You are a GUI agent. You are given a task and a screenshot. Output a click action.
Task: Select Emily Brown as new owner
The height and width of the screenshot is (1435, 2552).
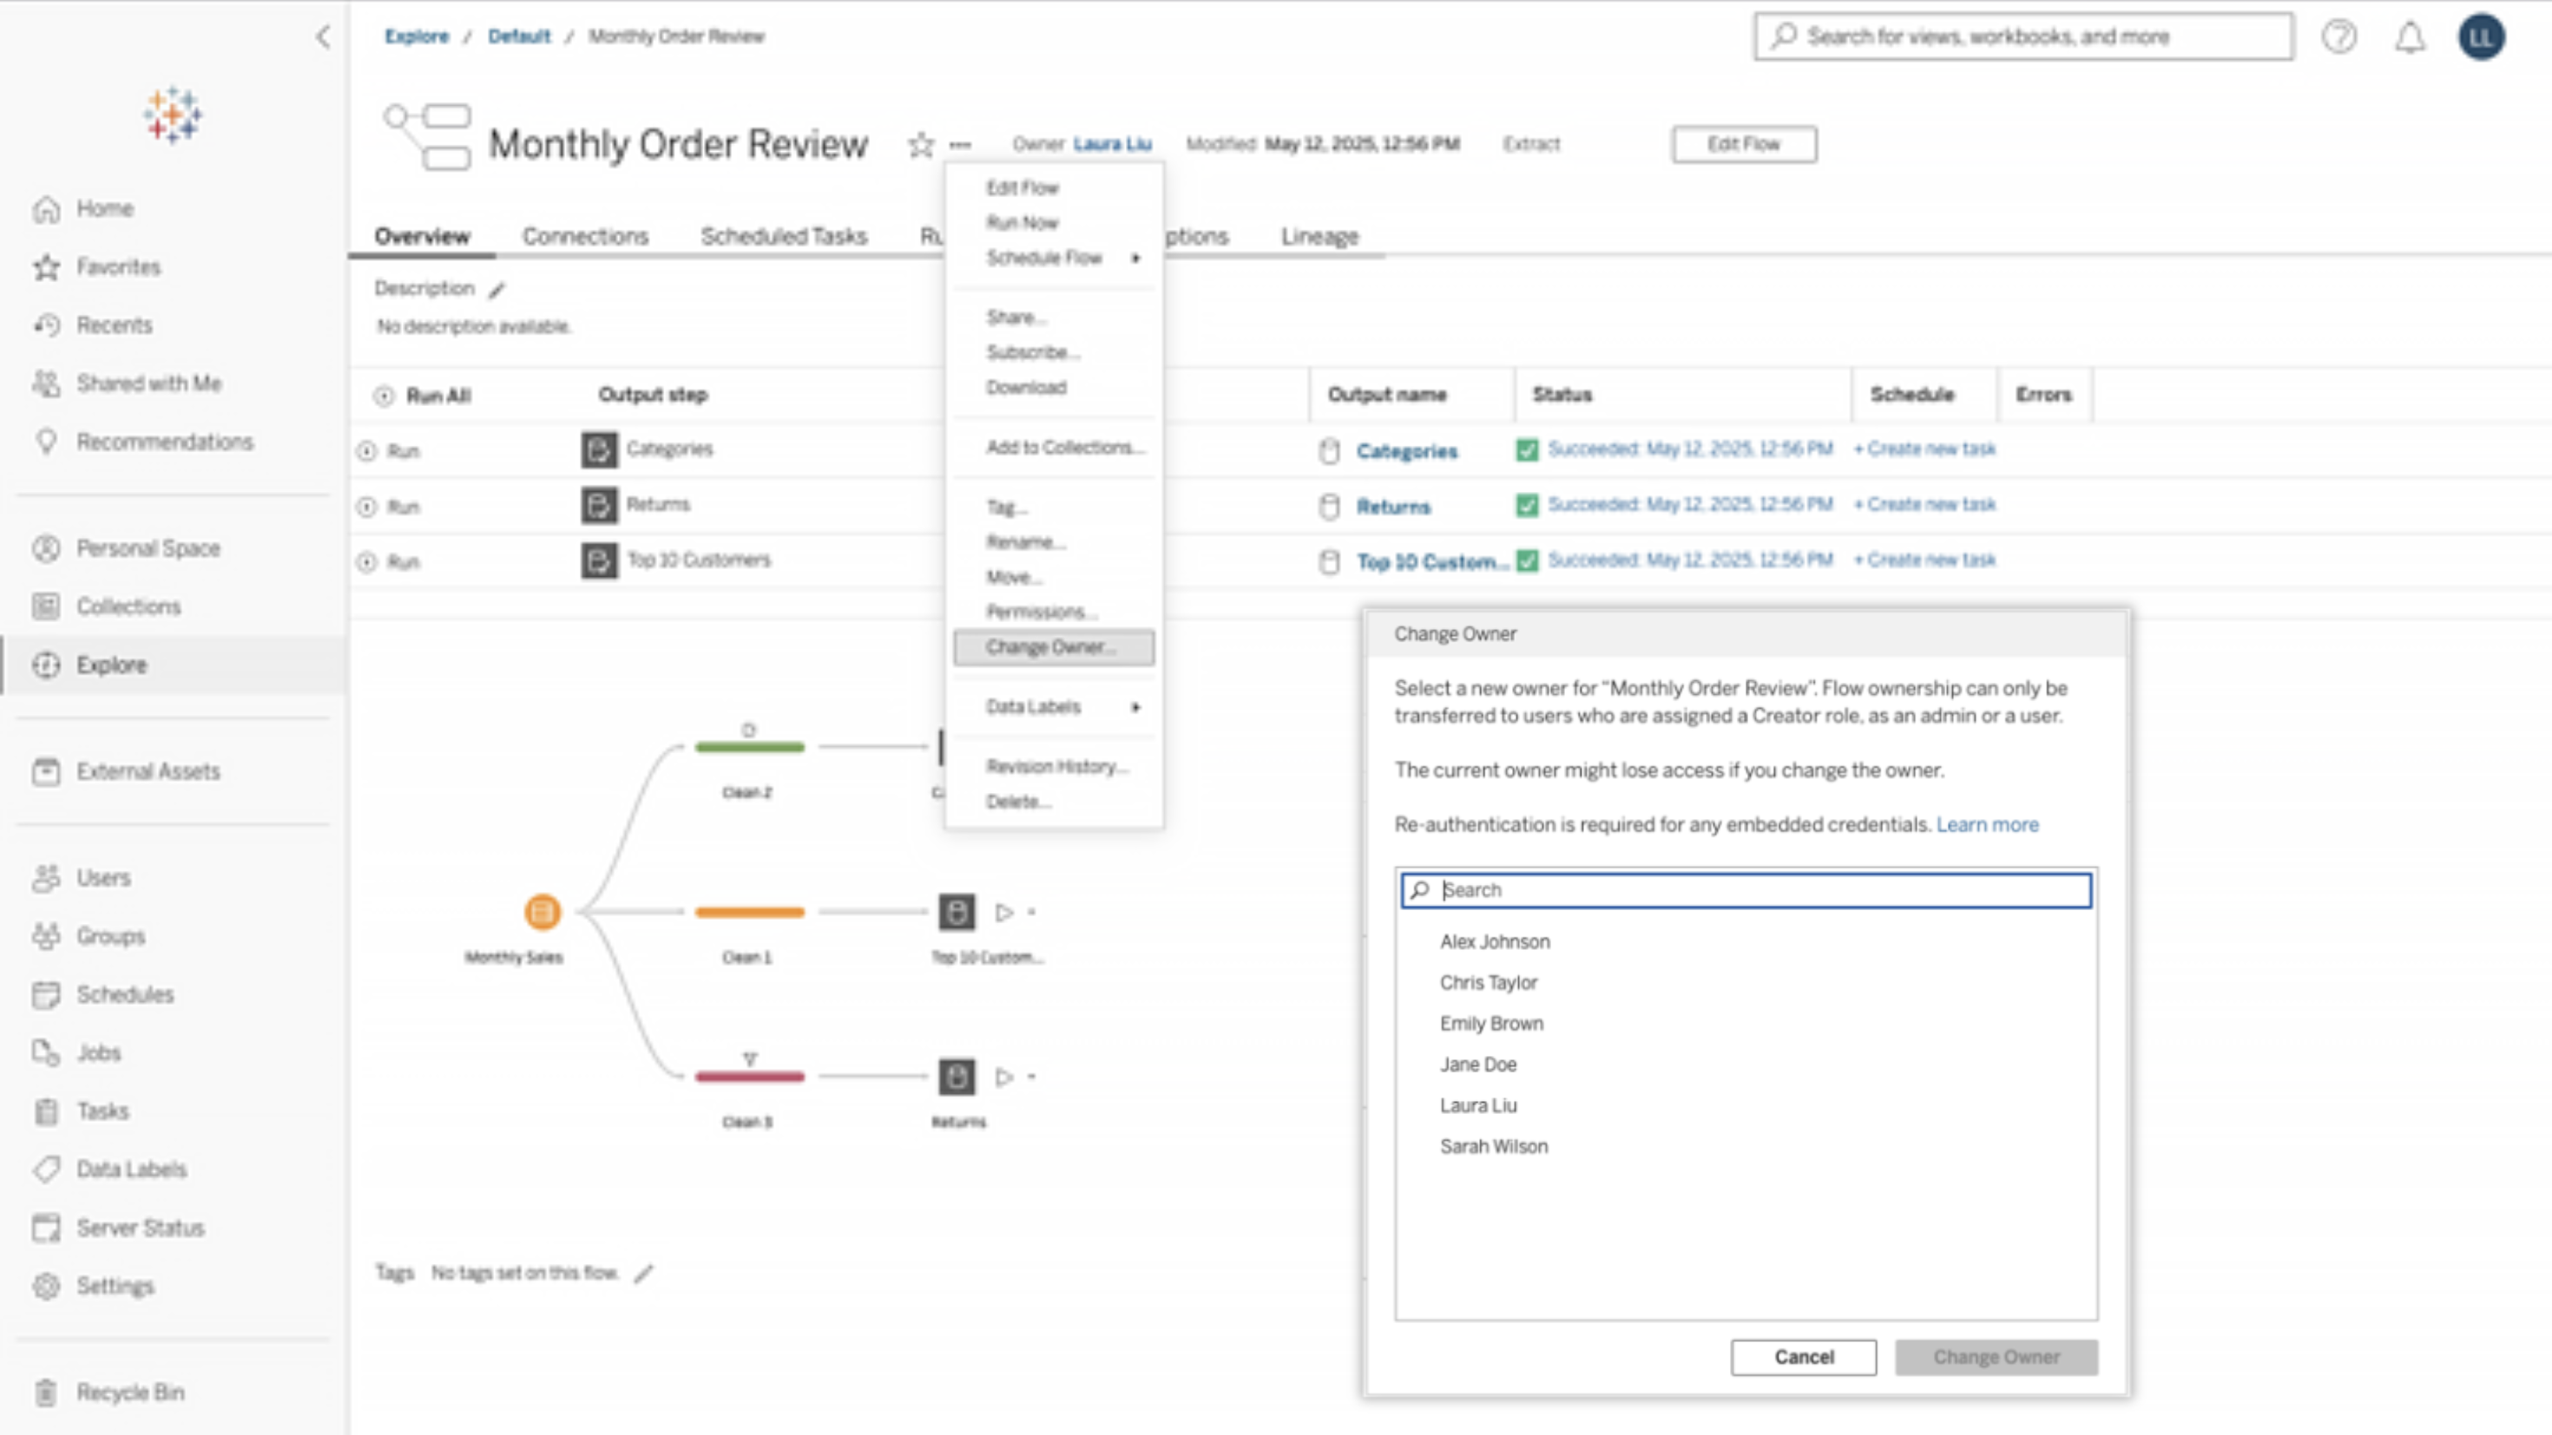click(1491, 1023)
